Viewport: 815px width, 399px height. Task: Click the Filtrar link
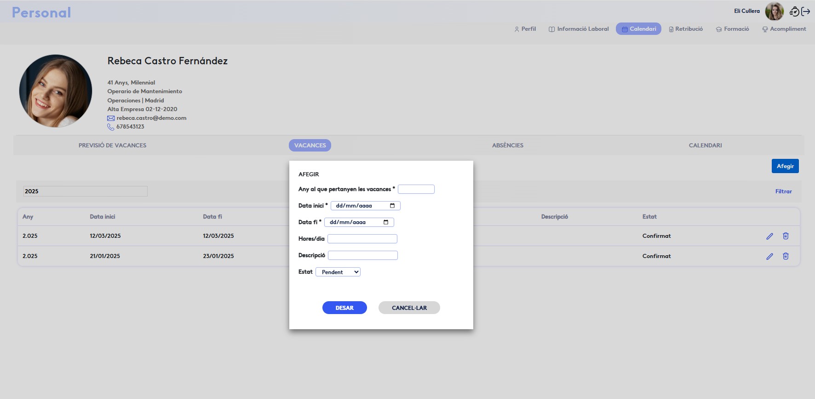pos(783,191)
